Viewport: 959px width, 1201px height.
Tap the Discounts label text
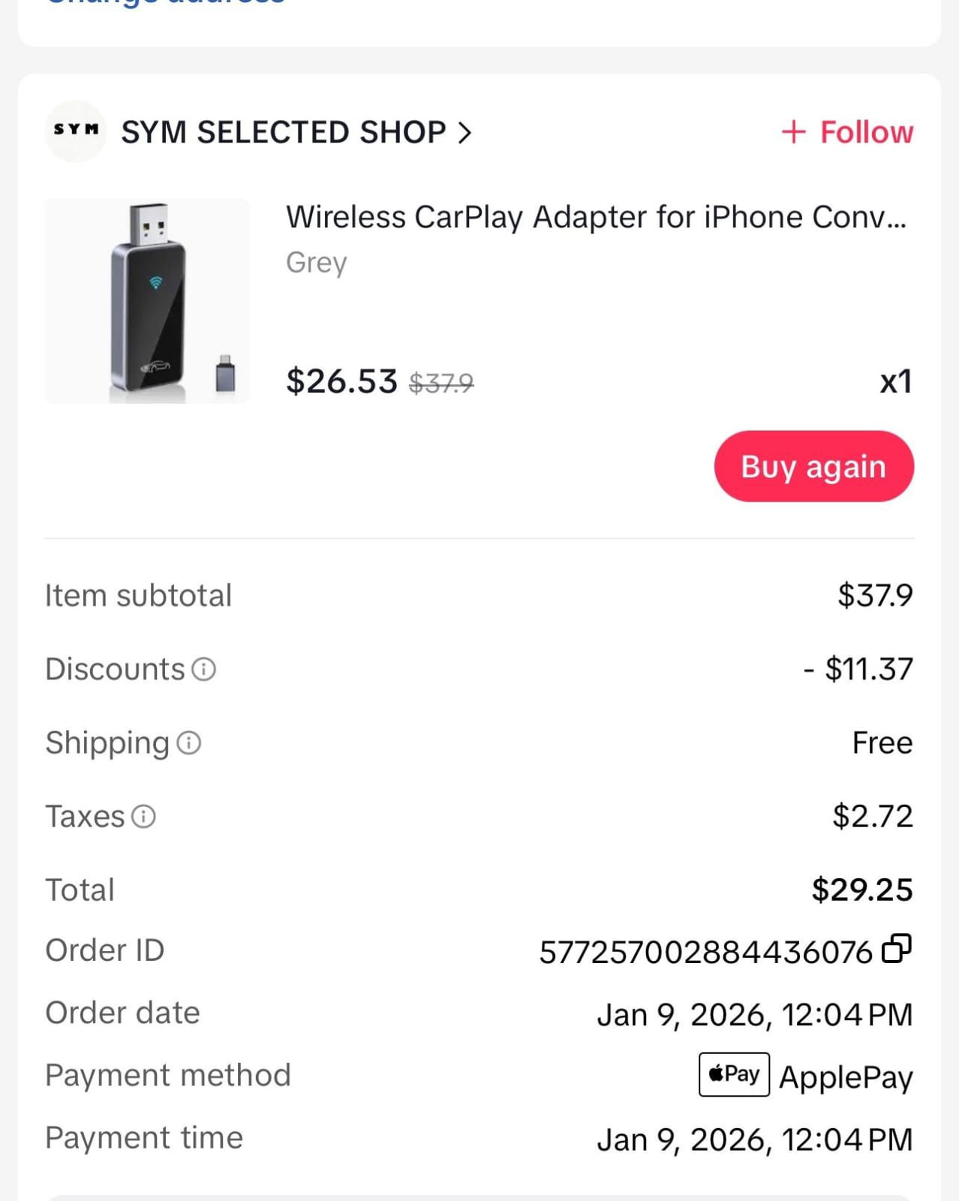point(115,669)
